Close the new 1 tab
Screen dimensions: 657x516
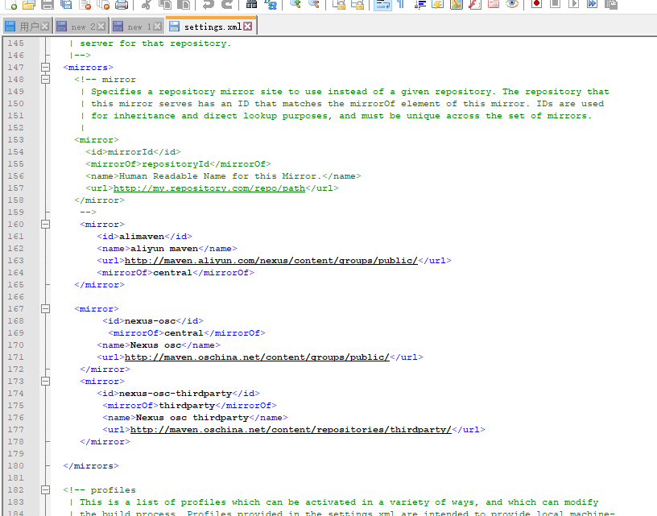[157, 27]
